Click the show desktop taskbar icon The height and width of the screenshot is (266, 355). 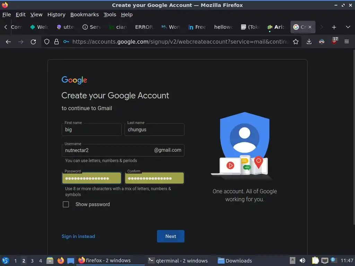pyautogui.click(x=71, y=261)
